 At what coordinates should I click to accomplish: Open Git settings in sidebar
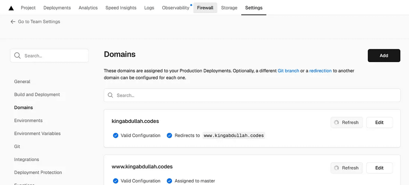click(17, 146)
